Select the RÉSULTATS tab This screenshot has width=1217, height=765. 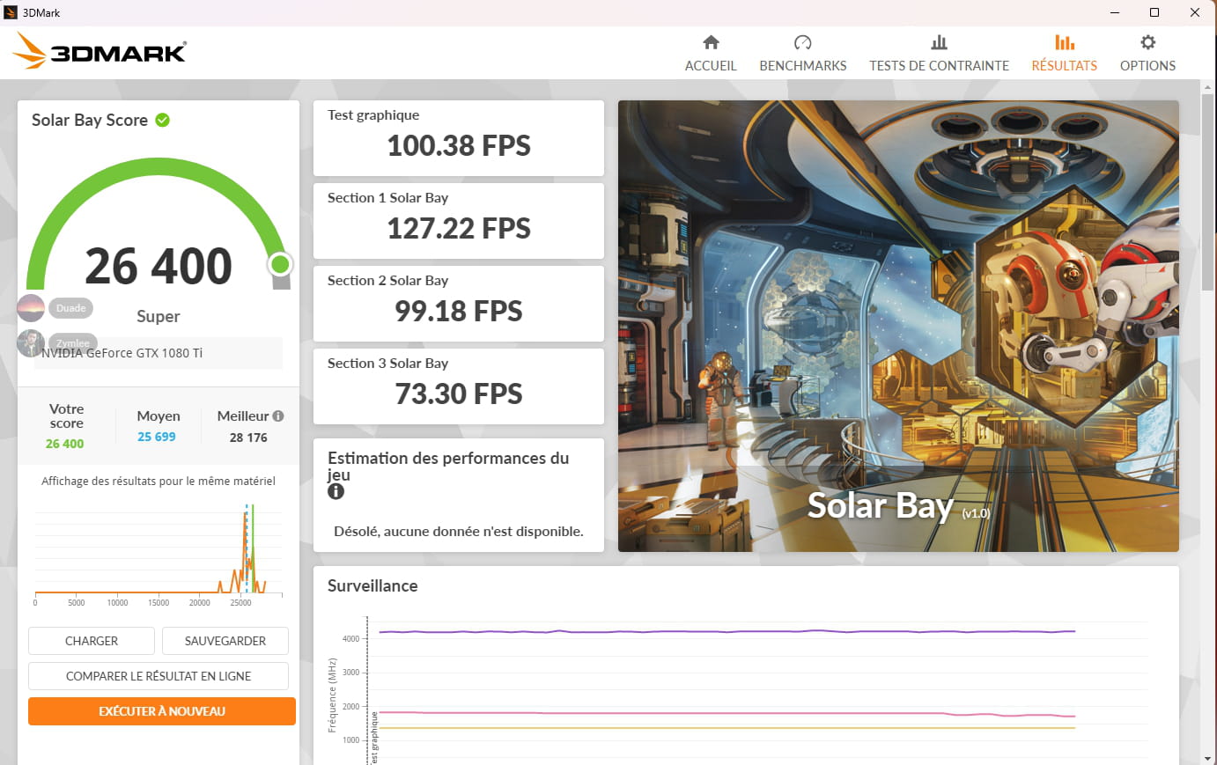[1064, 53]
